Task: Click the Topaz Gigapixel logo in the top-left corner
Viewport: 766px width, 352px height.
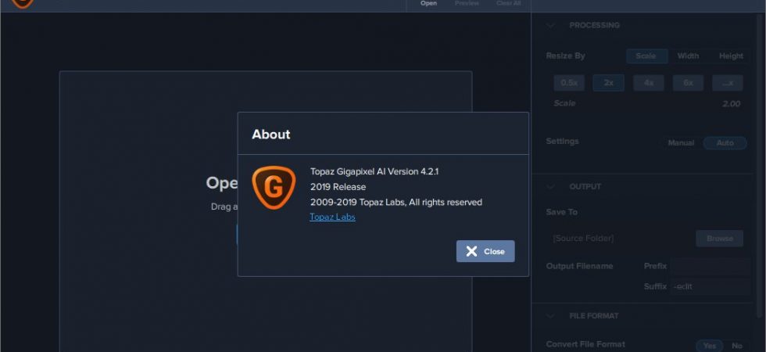Action: point(23,3)
